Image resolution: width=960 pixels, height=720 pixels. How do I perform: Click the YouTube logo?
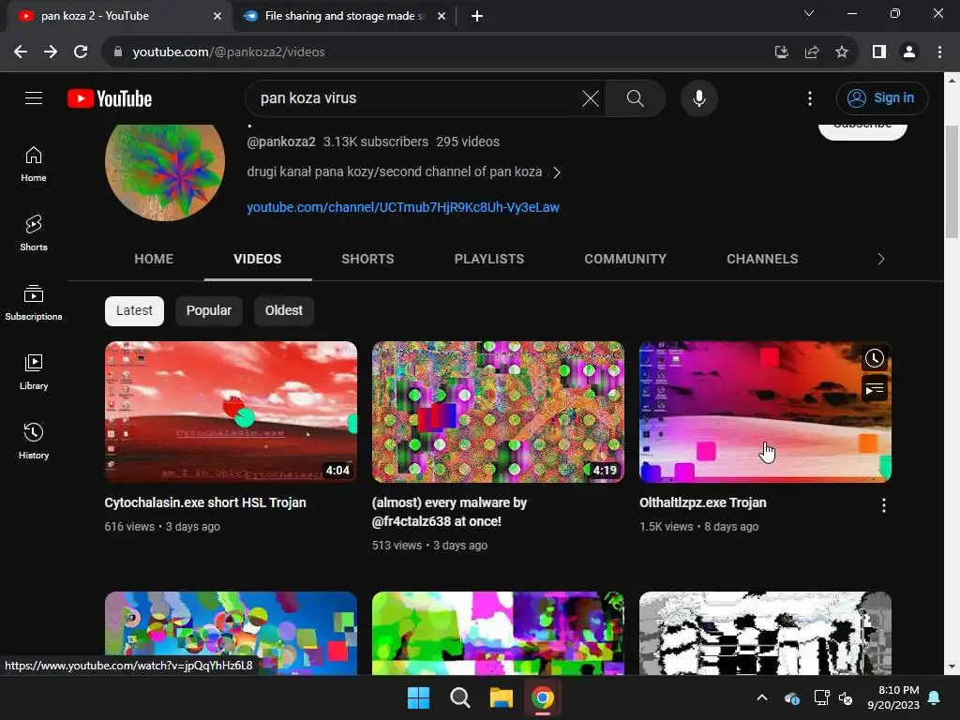point(110,98)
